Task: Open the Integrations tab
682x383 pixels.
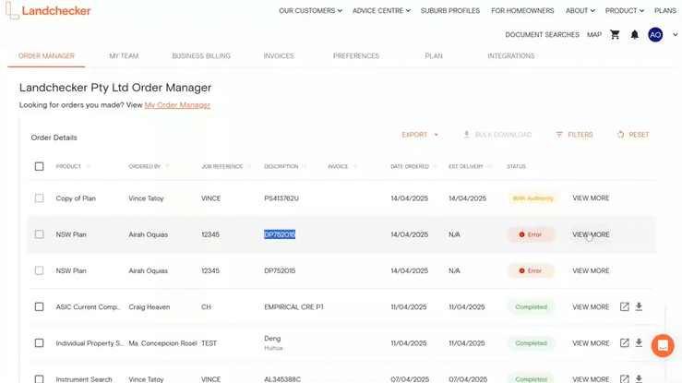Action: click(x=511, y=56)
